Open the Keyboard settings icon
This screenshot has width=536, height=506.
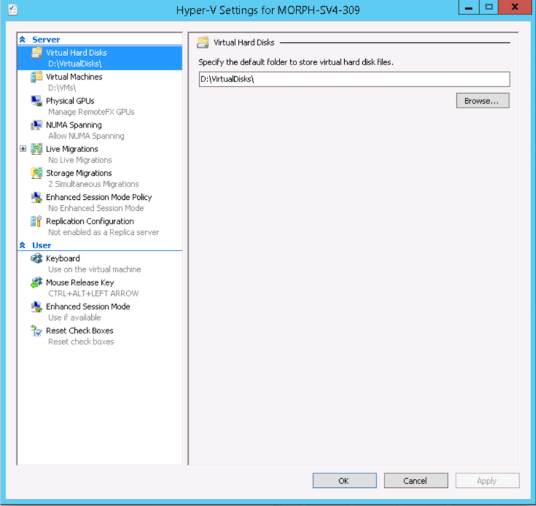point(37,258)
